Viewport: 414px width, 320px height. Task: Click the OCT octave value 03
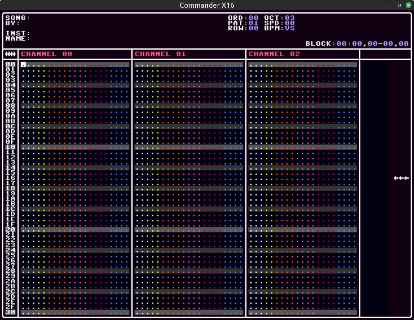290,18
